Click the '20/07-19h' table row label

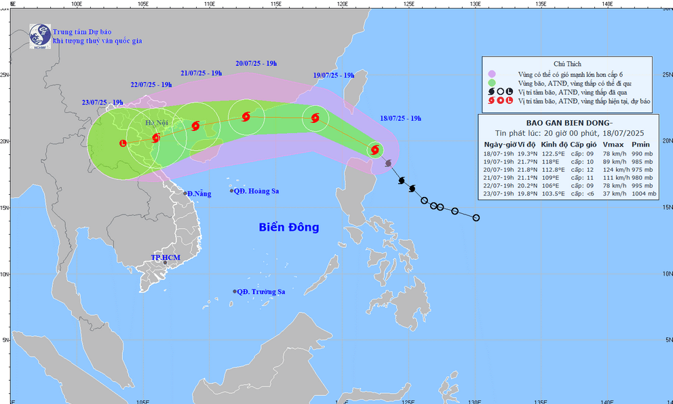tap(499, 170)
